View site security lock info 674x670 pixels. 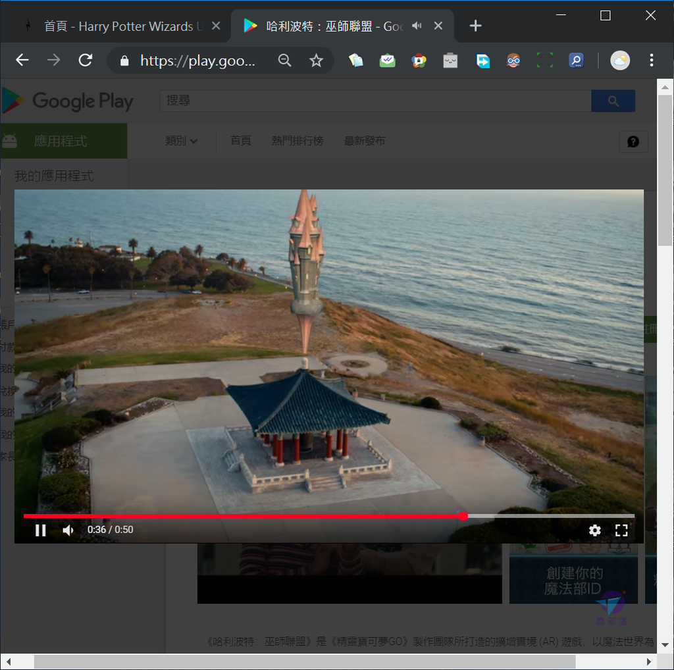tap(124, 61)
